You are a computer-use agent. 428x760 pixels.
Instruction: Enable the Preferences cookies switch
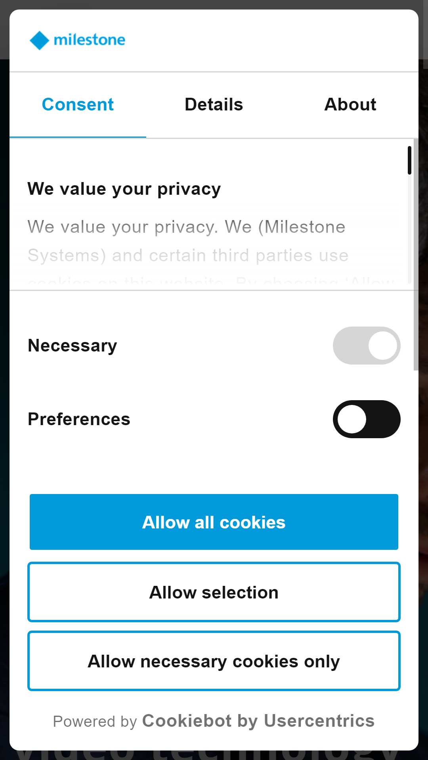pyautogui.click(x=367, y=419)
